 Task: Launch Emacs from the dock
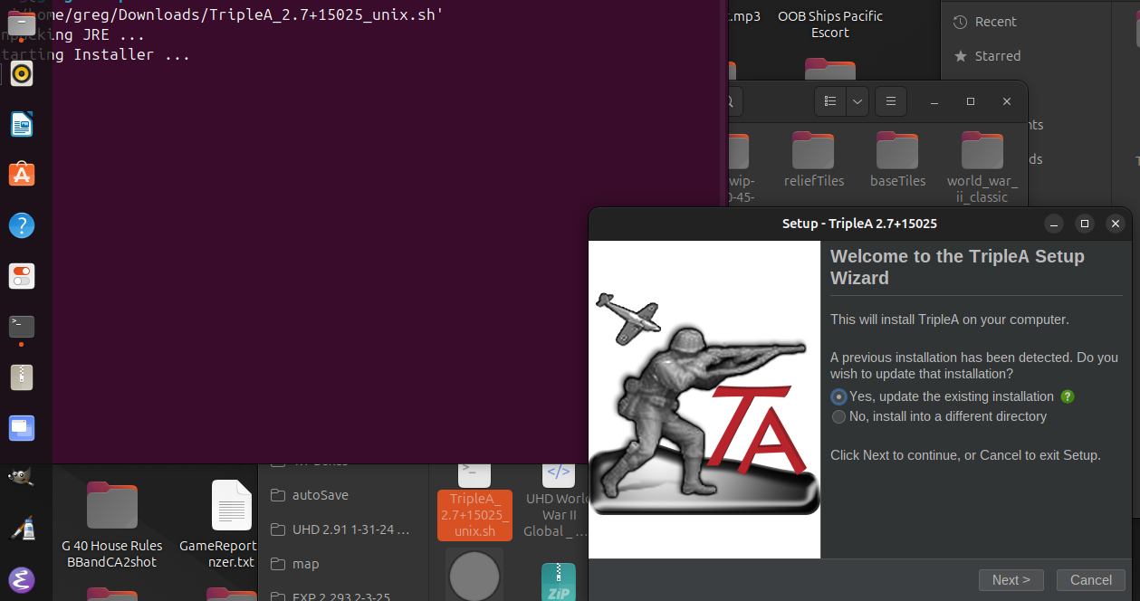(22, 580)
